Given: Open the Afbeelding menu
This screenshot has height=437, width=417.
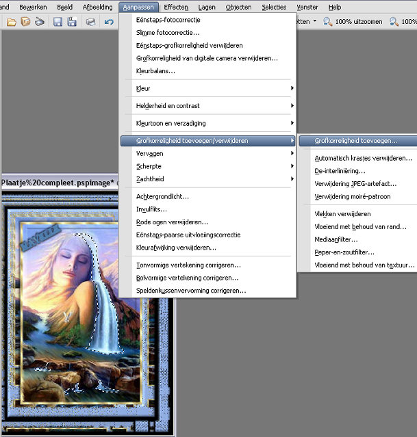Looking at the screenshot, I should click(98, 8).
